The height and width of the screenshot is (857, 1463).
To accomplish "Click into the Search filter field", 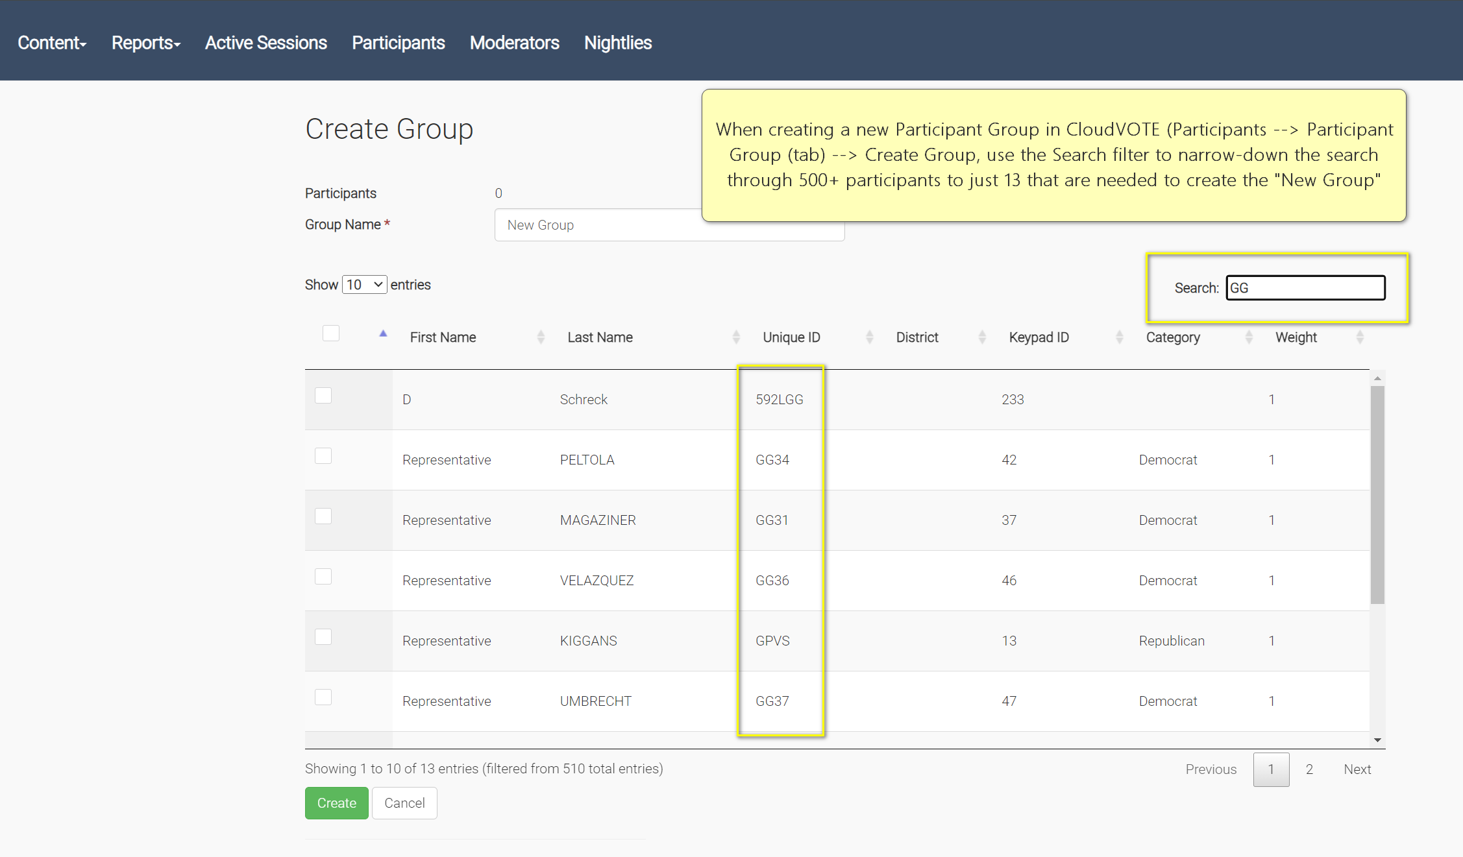I will (x=1305, y=288).
